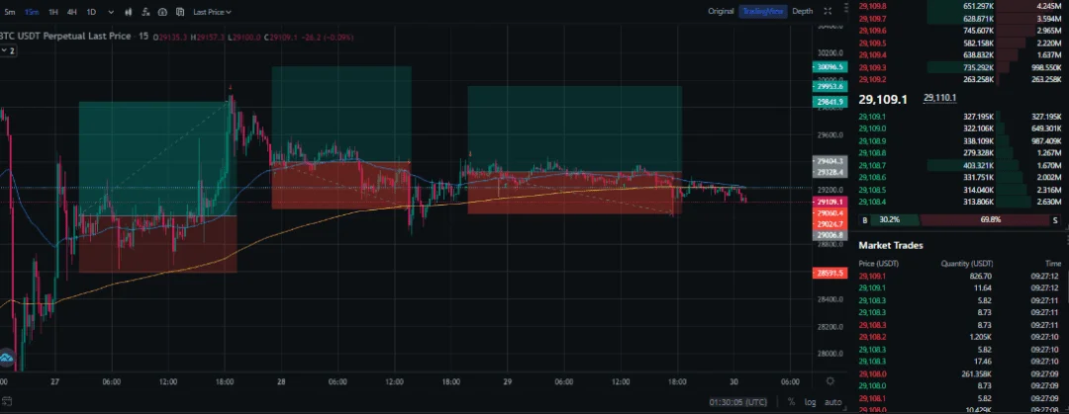
Task: Click the S 69.8% sell ratio bar
Action: tap(991, 220)
